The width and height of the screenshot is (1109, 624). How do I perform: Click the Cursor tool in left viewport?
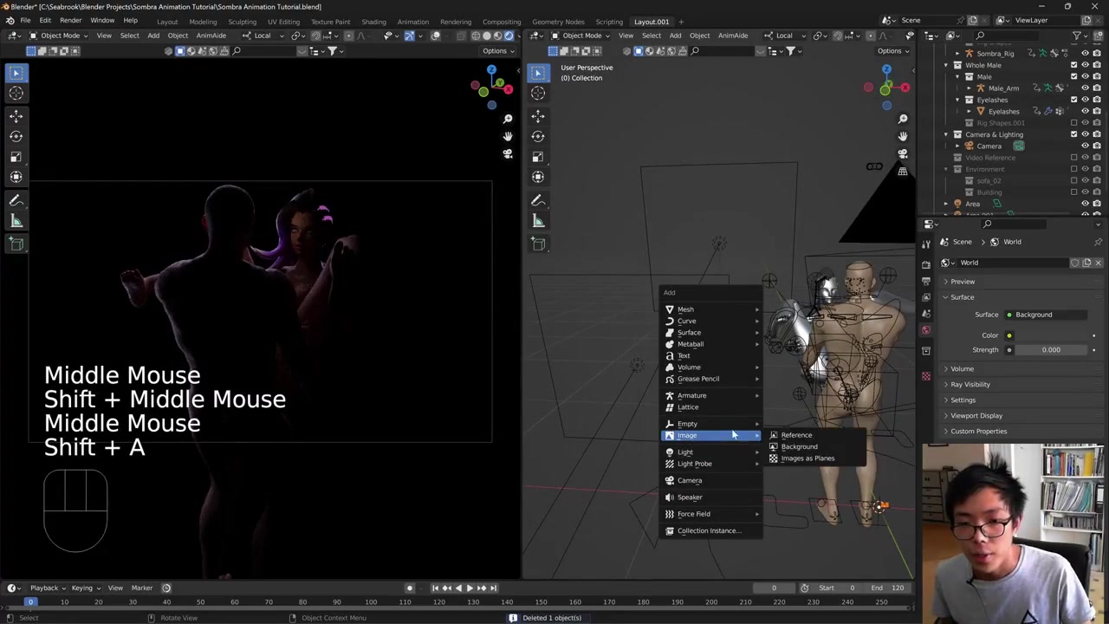click(x=16, y=93)
